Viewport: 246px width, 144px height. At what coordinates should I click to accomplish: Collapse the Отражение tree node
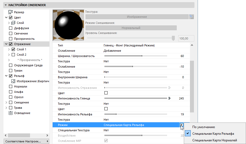6,44
